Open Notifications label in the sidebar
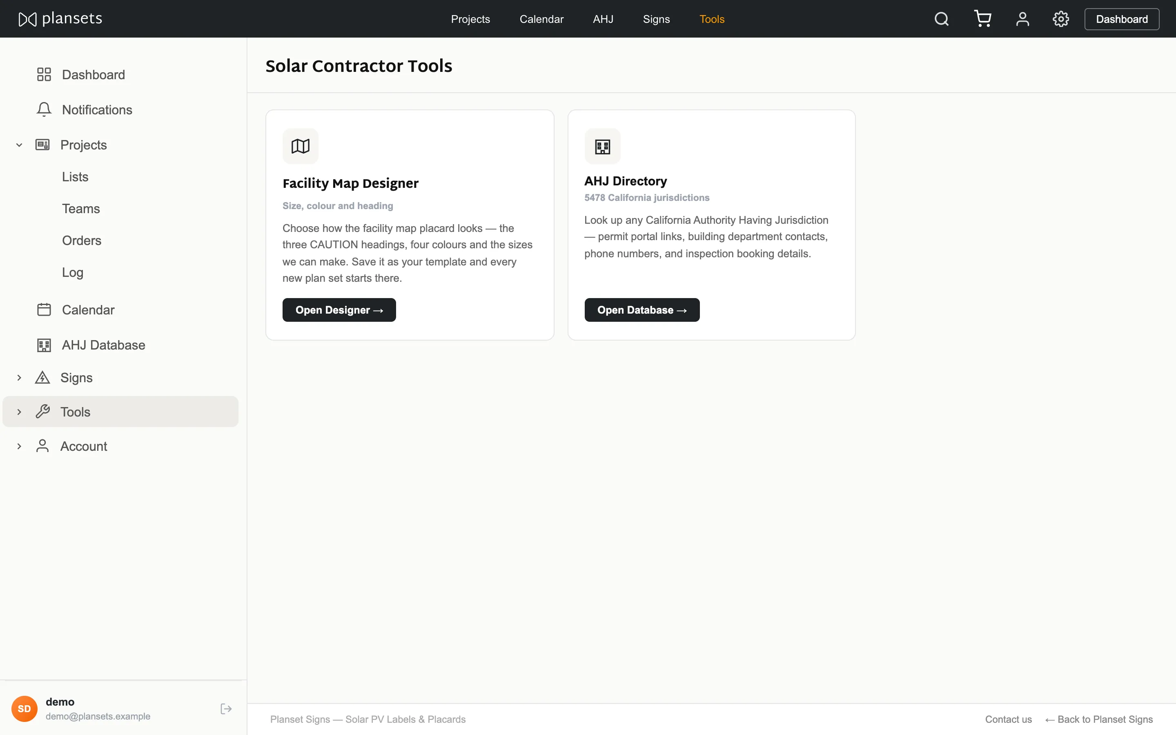The image size is (1176, 735). click(97, 109)
